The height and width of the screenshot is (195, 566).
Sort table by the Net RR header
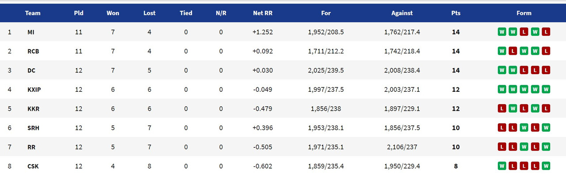[x=263, y=13]
